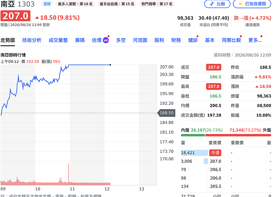This screenshot has width=274, height=197.
Task: Toggle the 已加自選股 watchlist button
Action: pyautogui.click(x=252, y=4)
